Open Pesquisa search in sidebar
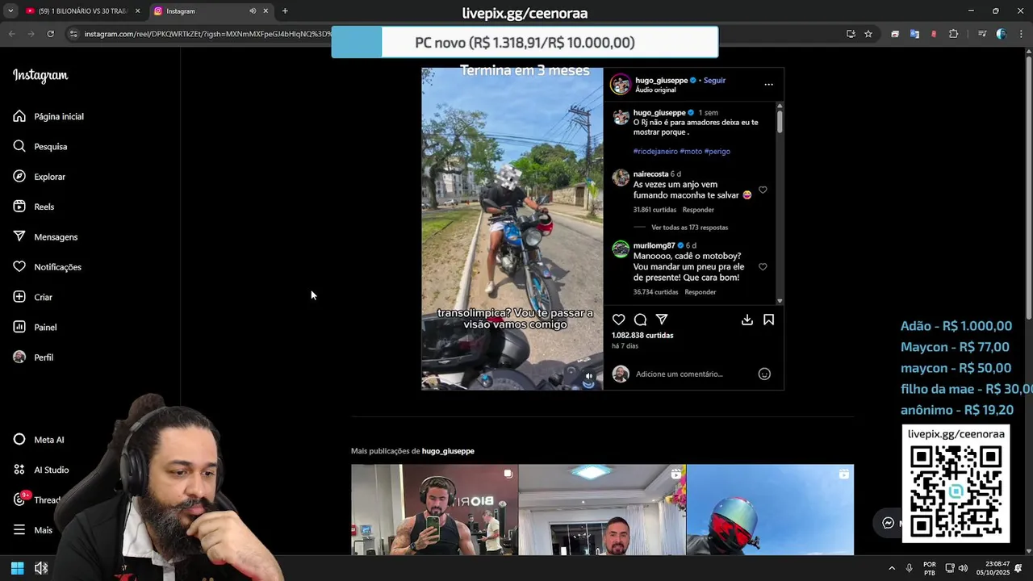The image size is (1033, 581). coord(40,147)
